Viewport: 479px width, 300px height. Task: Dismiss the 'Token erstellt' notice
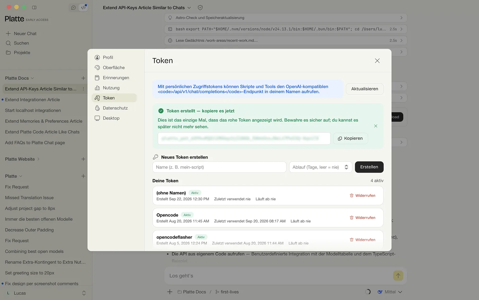tap(376, 126)
